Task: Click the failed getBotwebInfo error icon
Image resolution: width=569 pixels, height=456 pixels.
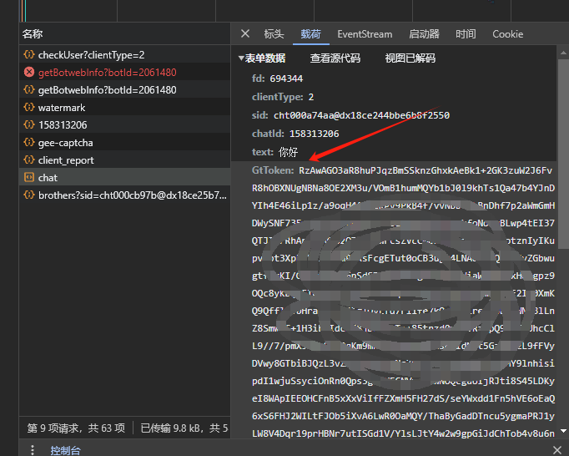Action: point(28,73)
